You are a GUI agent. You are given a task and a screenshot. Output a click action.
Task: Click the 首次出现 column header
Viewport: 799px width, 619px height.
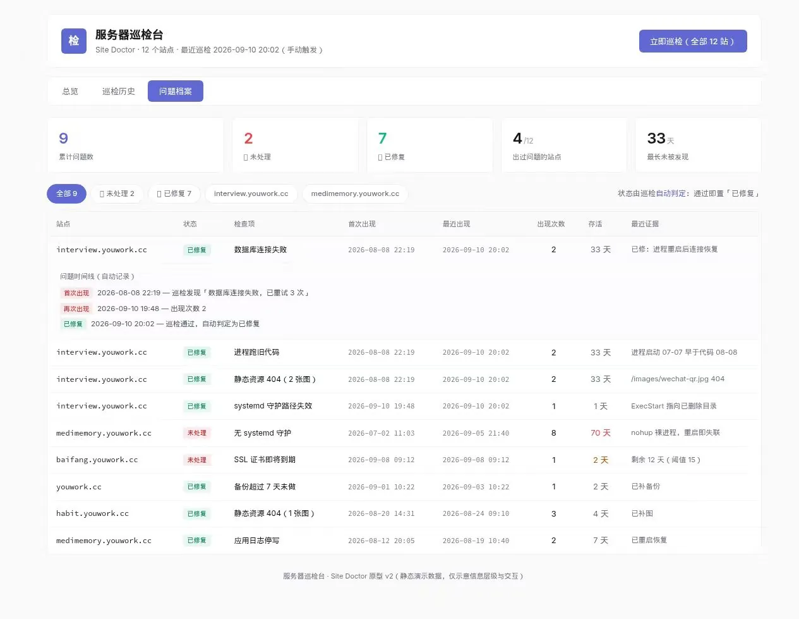362,224
